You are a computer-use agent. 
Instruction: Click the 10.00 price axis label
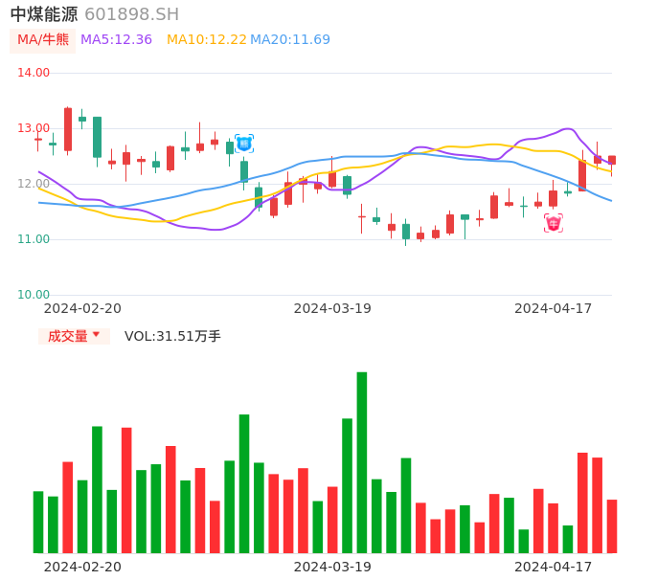click(34, 295)
